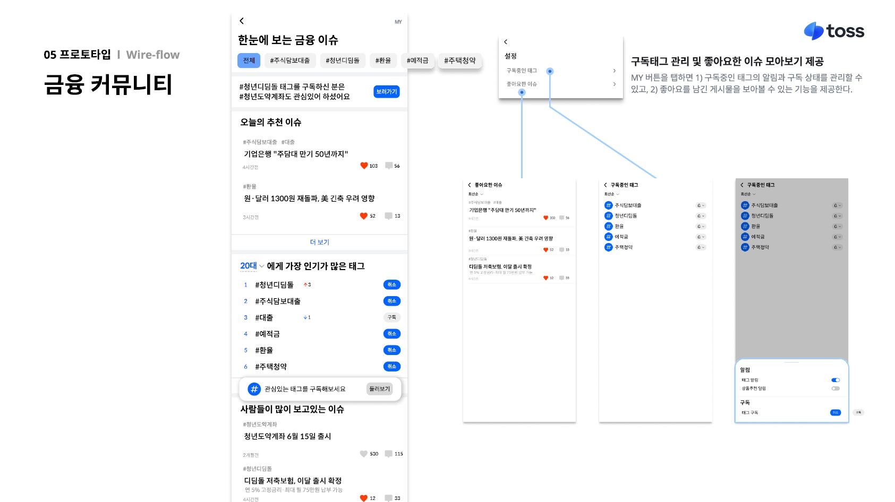Select the 전체 filter tab
895x502 pixels.
pos(249,60)
